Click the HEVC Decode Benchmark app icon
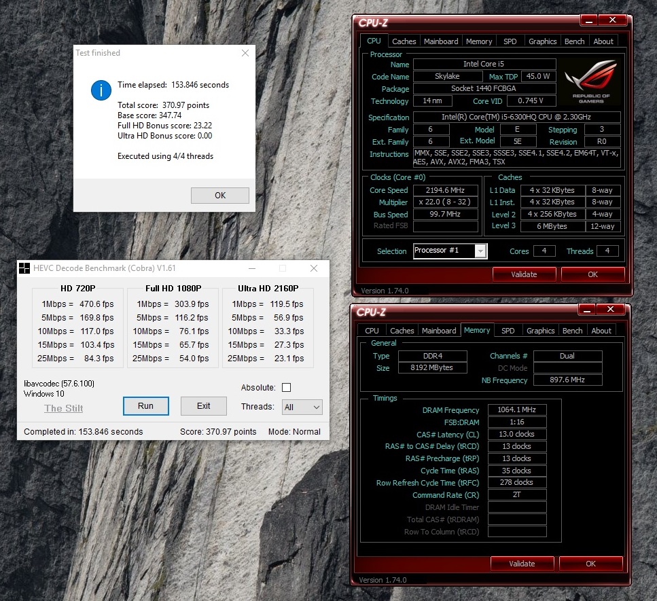657x601 pixels. point(24,268)
